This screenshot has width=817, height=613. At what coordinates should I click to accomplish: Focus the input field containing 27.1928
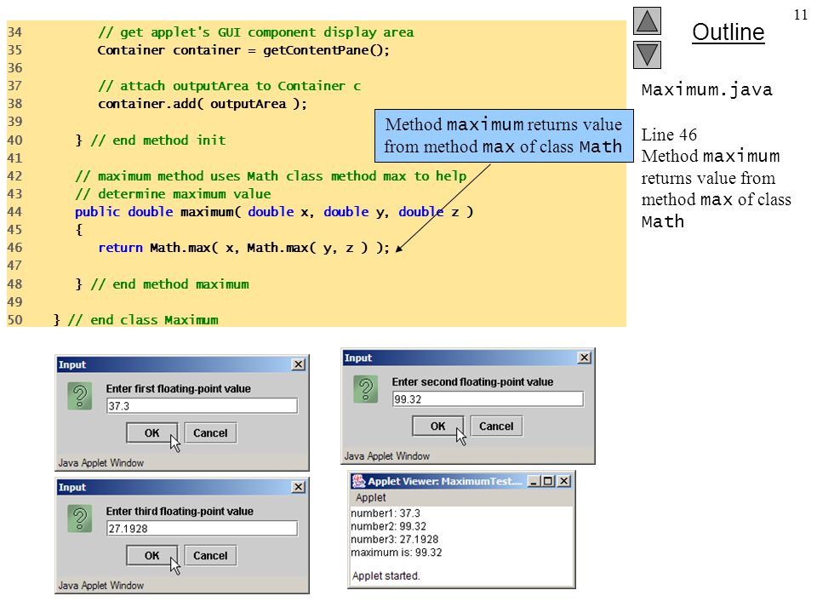(203, 528)
